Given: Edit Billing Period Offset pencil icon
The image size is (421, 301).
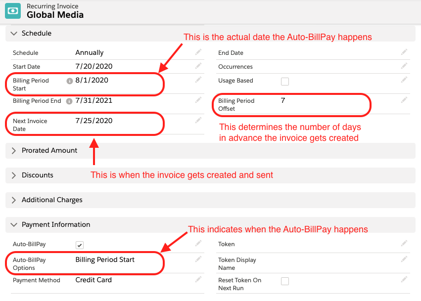Looking at the screenshot, I should tap(404, 100).
